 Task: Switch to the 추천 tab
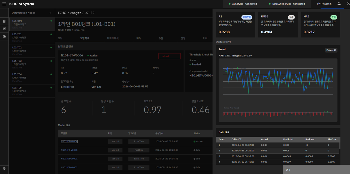[161, 38]
